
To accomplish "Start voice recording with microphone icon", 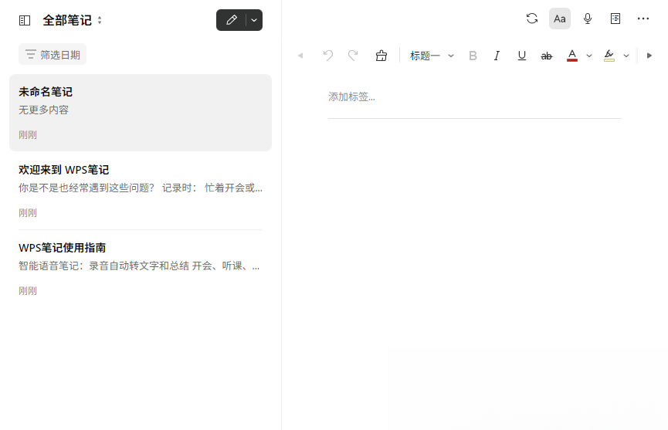I will point(588,19).
